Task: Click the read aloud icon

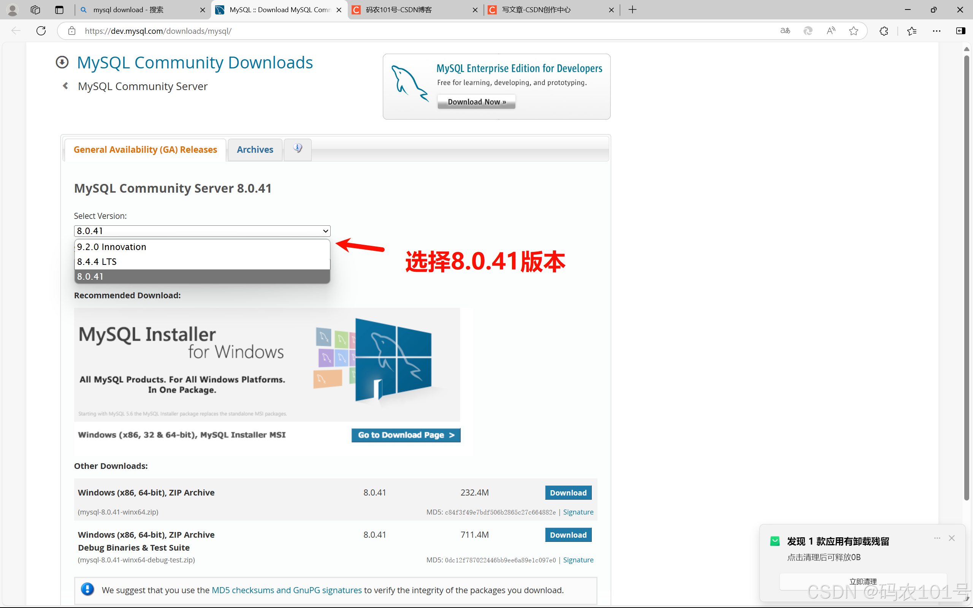Action: [831, 31]
